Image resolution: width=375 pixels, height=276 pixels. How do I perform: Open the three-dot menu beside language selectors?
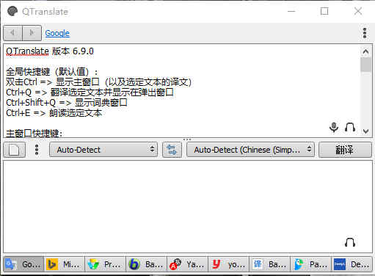coord(37,150)
